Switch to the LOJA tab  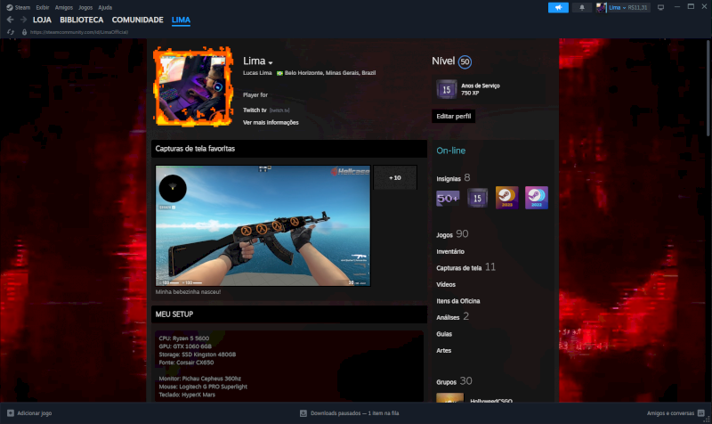tap(42, 20)
